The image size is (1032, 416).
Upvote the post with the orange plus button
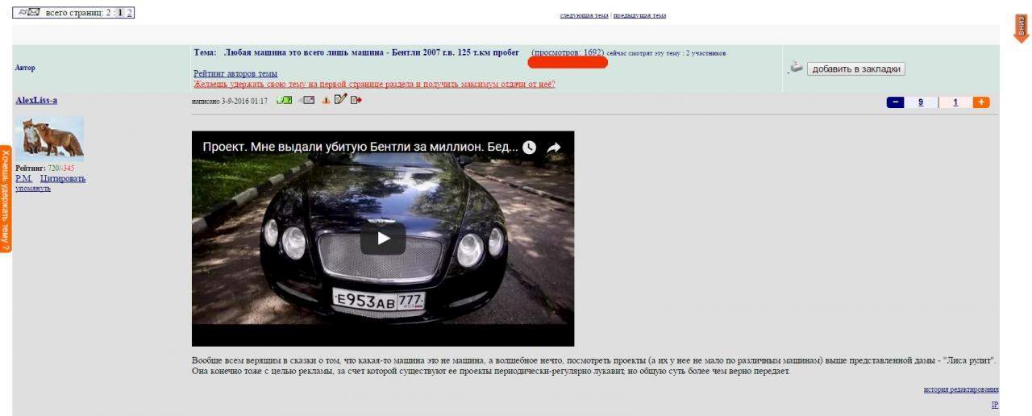click(980, 102)
